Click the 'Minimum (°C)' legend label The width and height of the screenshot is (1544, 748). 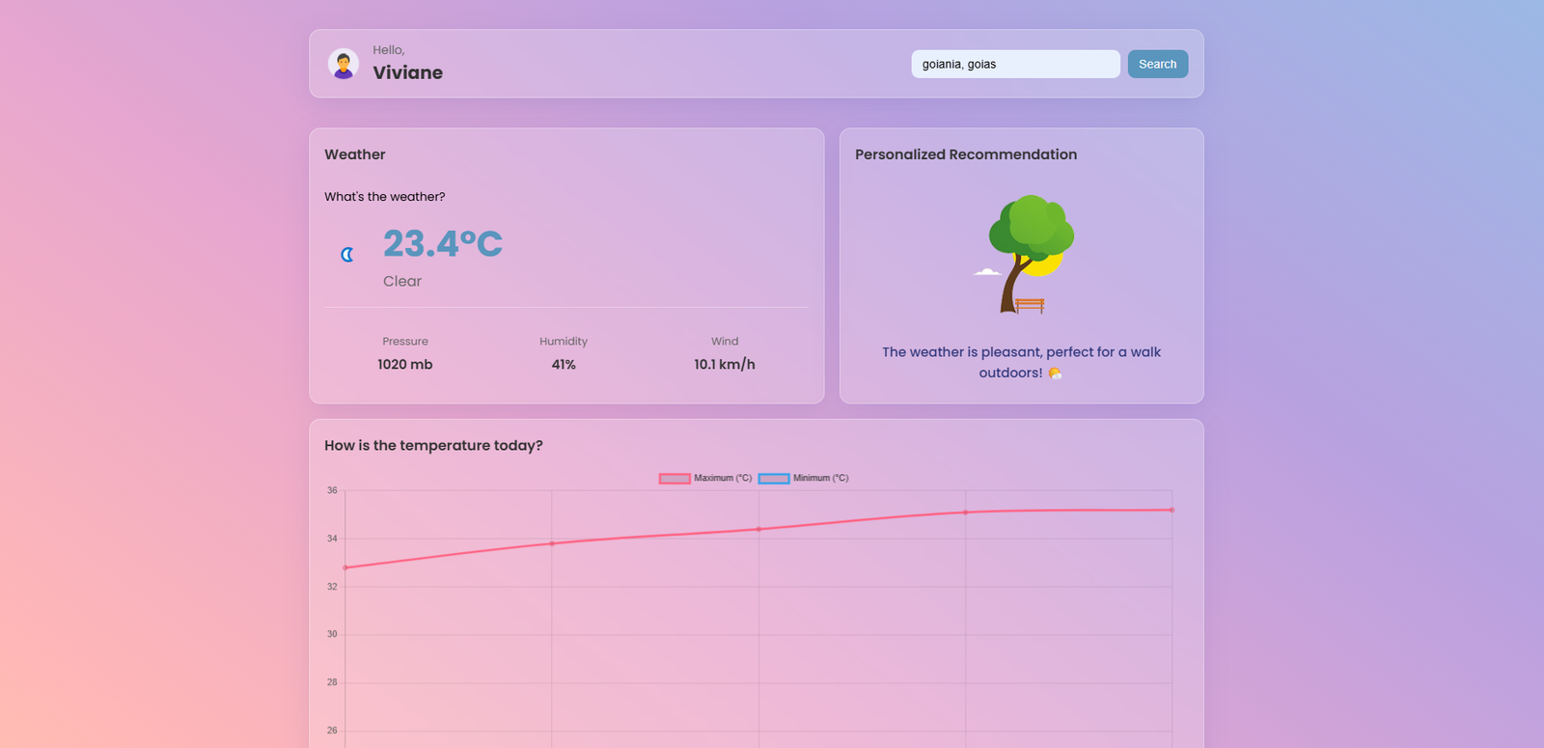[x=821, y=479]
